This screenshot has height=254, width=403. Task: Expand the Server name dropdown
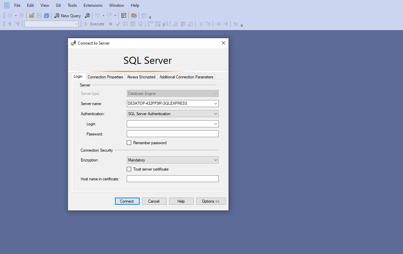tap(215, 104)
